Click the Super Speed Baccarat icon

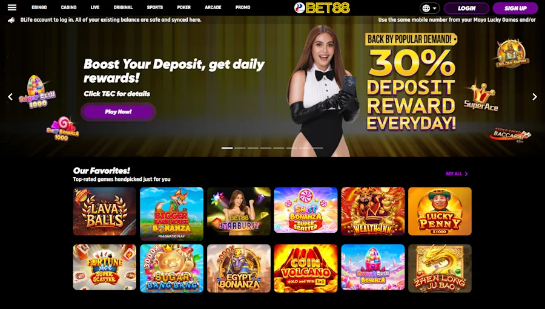[x=510, y=135]
